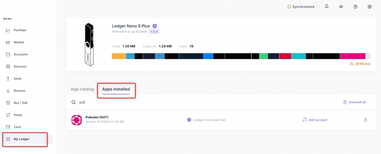Select Receive in the menu
This screenshot has width=381, height=154.
19,91
